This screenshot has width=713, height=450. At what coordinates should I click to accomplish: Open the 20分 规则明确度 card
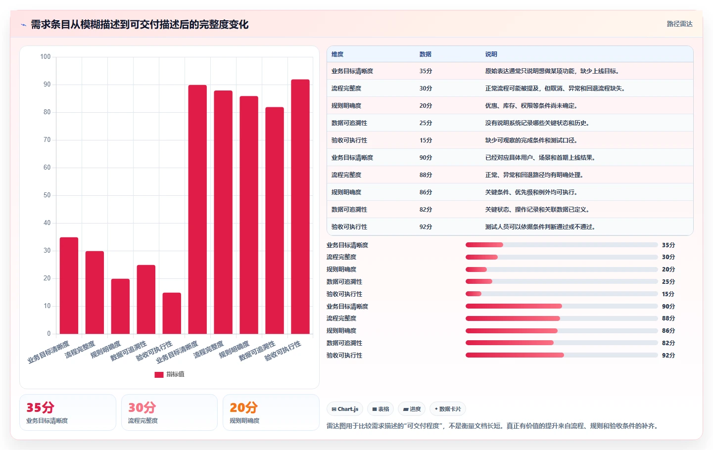coord(271,412)
